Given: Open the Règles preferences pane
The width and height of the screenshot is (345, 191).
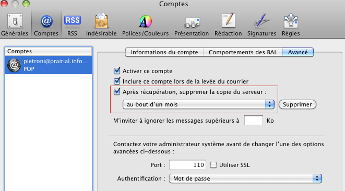Looking at the screenshot, I should point(291,25).
